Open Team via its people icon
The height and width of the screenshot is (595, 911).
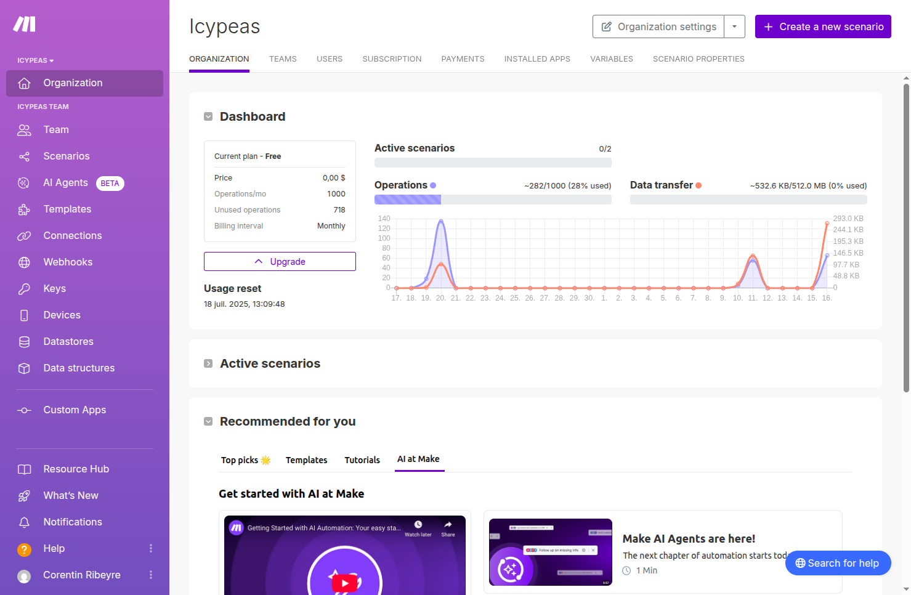(24, 130)
